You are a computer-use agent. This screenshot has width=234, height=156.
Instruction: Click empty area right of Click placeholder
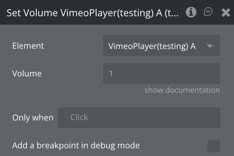pos(162,118)
